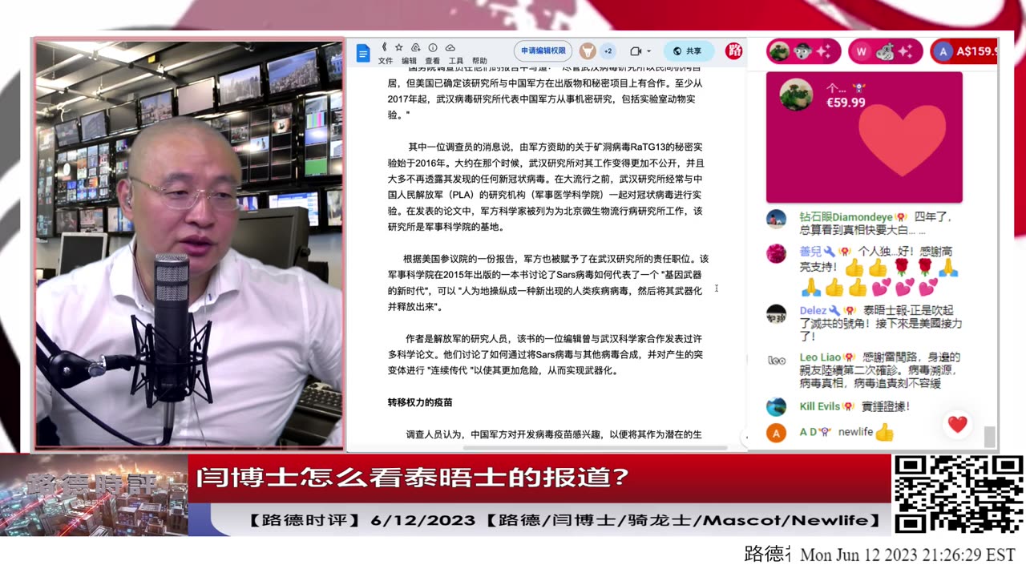
Task: Open the red 路 account avatar
Action: [733, 50]
